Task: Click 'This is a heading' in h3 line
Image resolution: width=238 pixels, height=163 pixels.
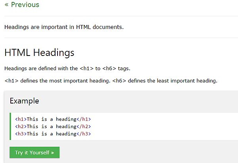Action: [x=51, y=134]
